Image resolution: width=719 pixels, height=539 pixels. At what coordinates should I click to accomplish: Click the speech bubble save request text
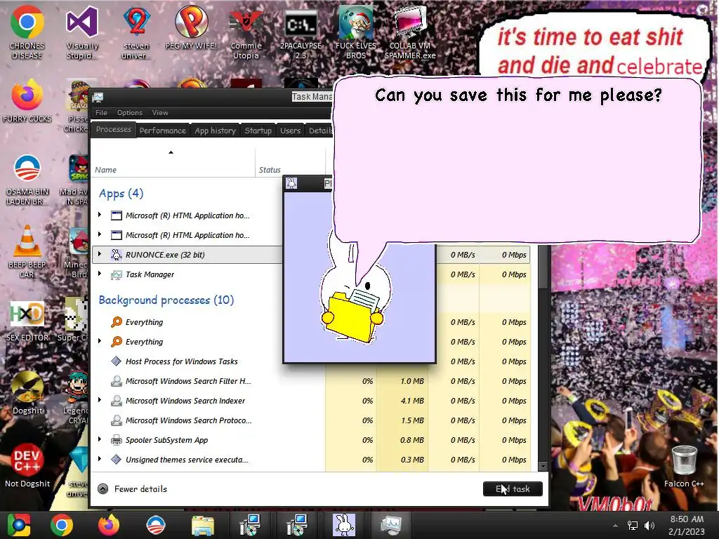518,95
